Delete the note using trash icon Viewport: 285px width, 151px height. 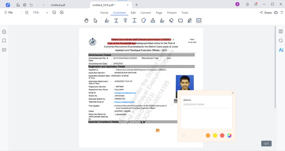(183, 135)
